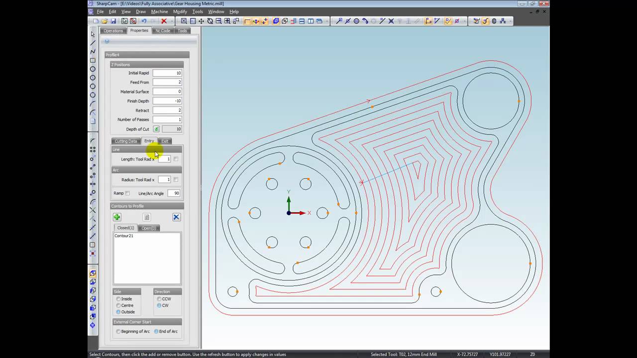Click the wireframe cube view icon
The width and height of the screenshot is (637, 358).
[285, 21]
